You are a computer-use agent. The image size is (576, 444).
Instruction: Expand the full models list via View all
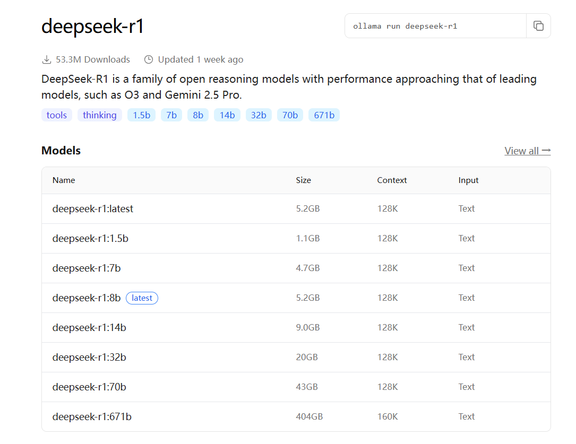[522, 151]
